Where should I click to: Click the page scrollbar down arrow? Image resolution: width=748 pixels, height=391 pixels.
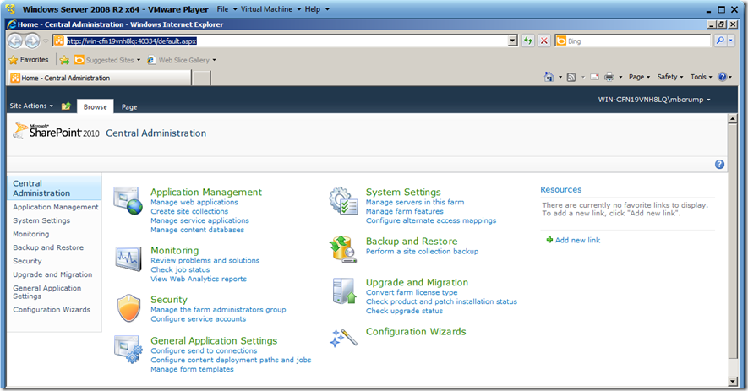[733, 381]
